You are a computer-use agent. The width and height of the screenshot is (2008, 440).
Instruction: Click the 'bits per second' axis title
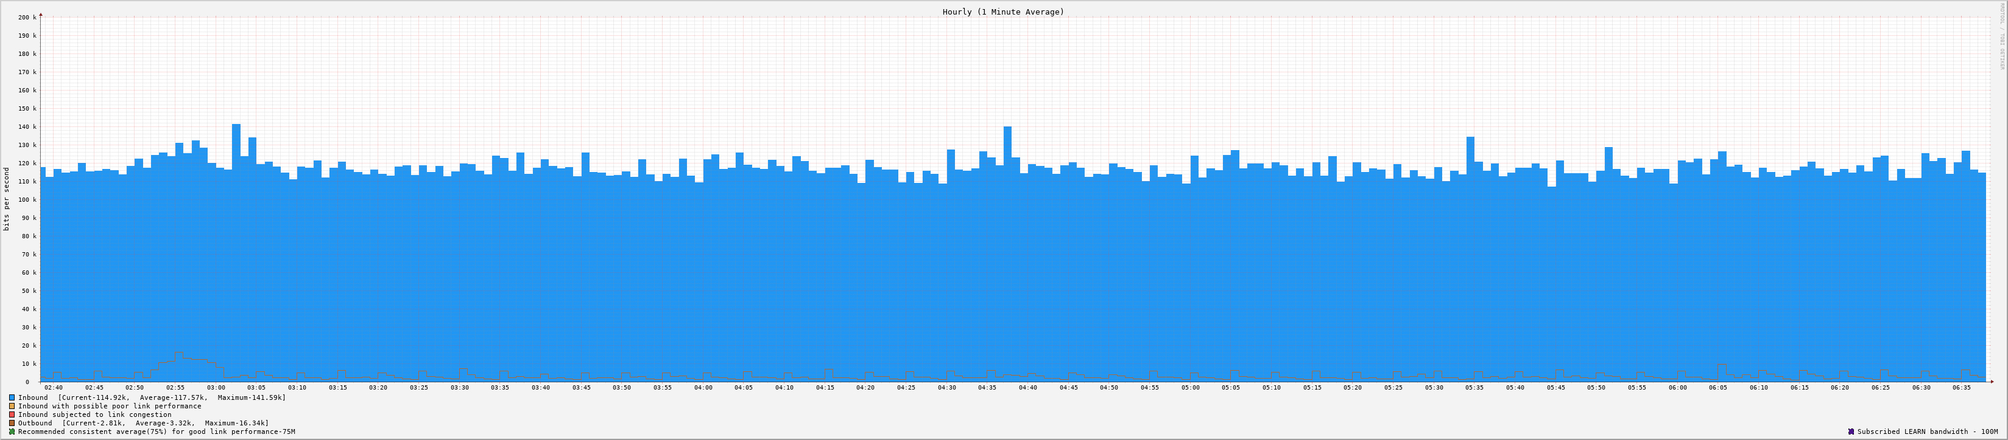(6, 199)
